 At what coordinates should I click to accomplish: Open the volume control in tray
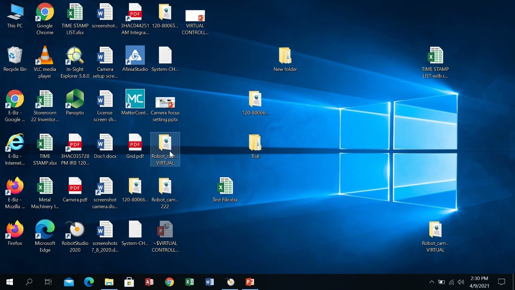461,282
